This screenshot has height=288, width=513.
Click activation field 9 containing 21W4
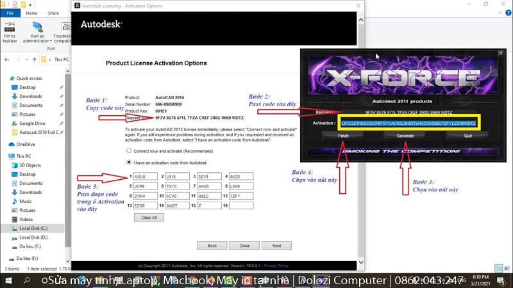click(x=146, y=196)
